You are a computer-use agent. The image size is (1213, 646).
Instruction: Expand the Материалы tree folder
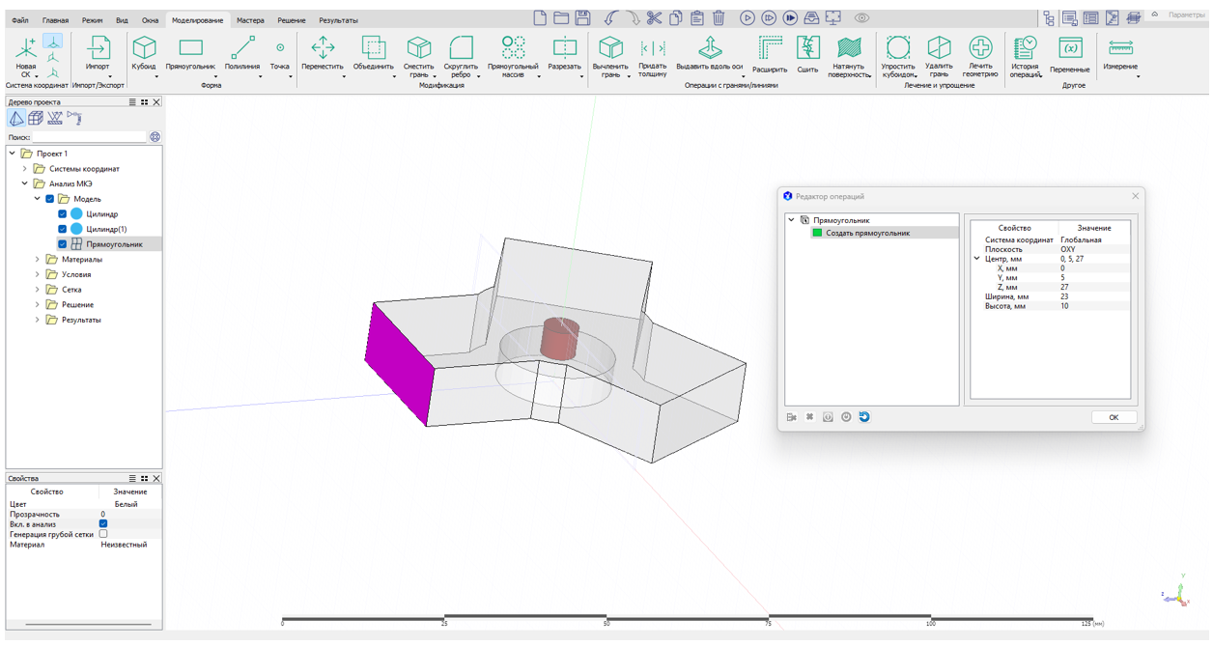click(38, 260)
